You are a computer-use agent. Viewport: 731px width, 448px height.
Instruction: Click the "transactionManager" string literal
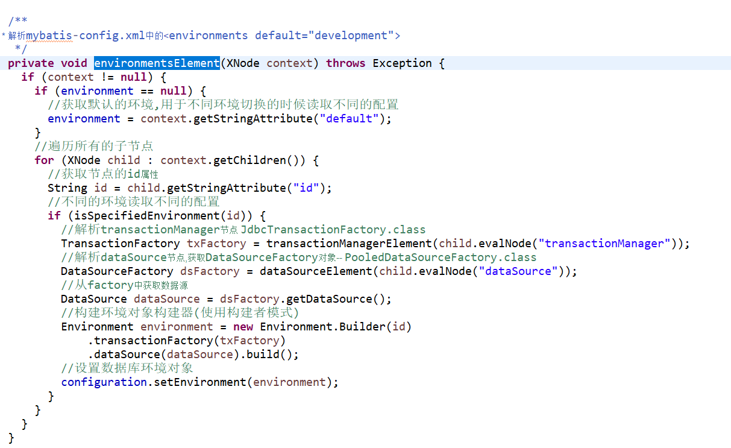coord(604,244)
